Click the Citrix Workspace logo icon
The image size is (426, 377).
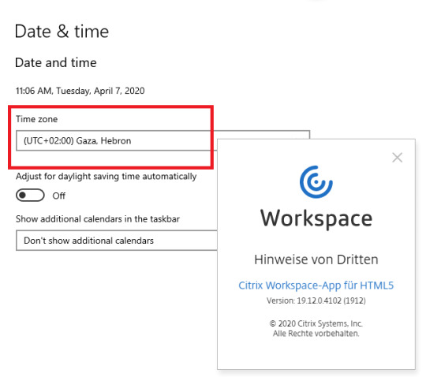tap(316, 182)
